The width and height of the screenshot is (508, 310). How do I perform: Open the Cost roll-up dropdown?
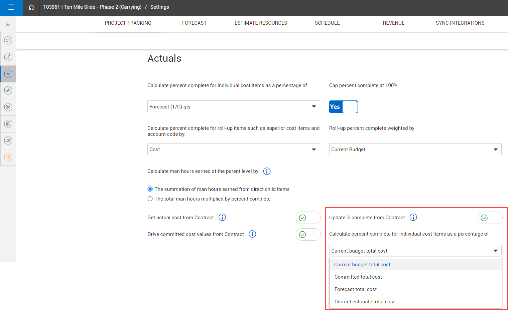pos(234,149)
